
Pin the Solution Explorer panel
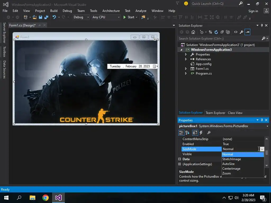coord(262,25)
